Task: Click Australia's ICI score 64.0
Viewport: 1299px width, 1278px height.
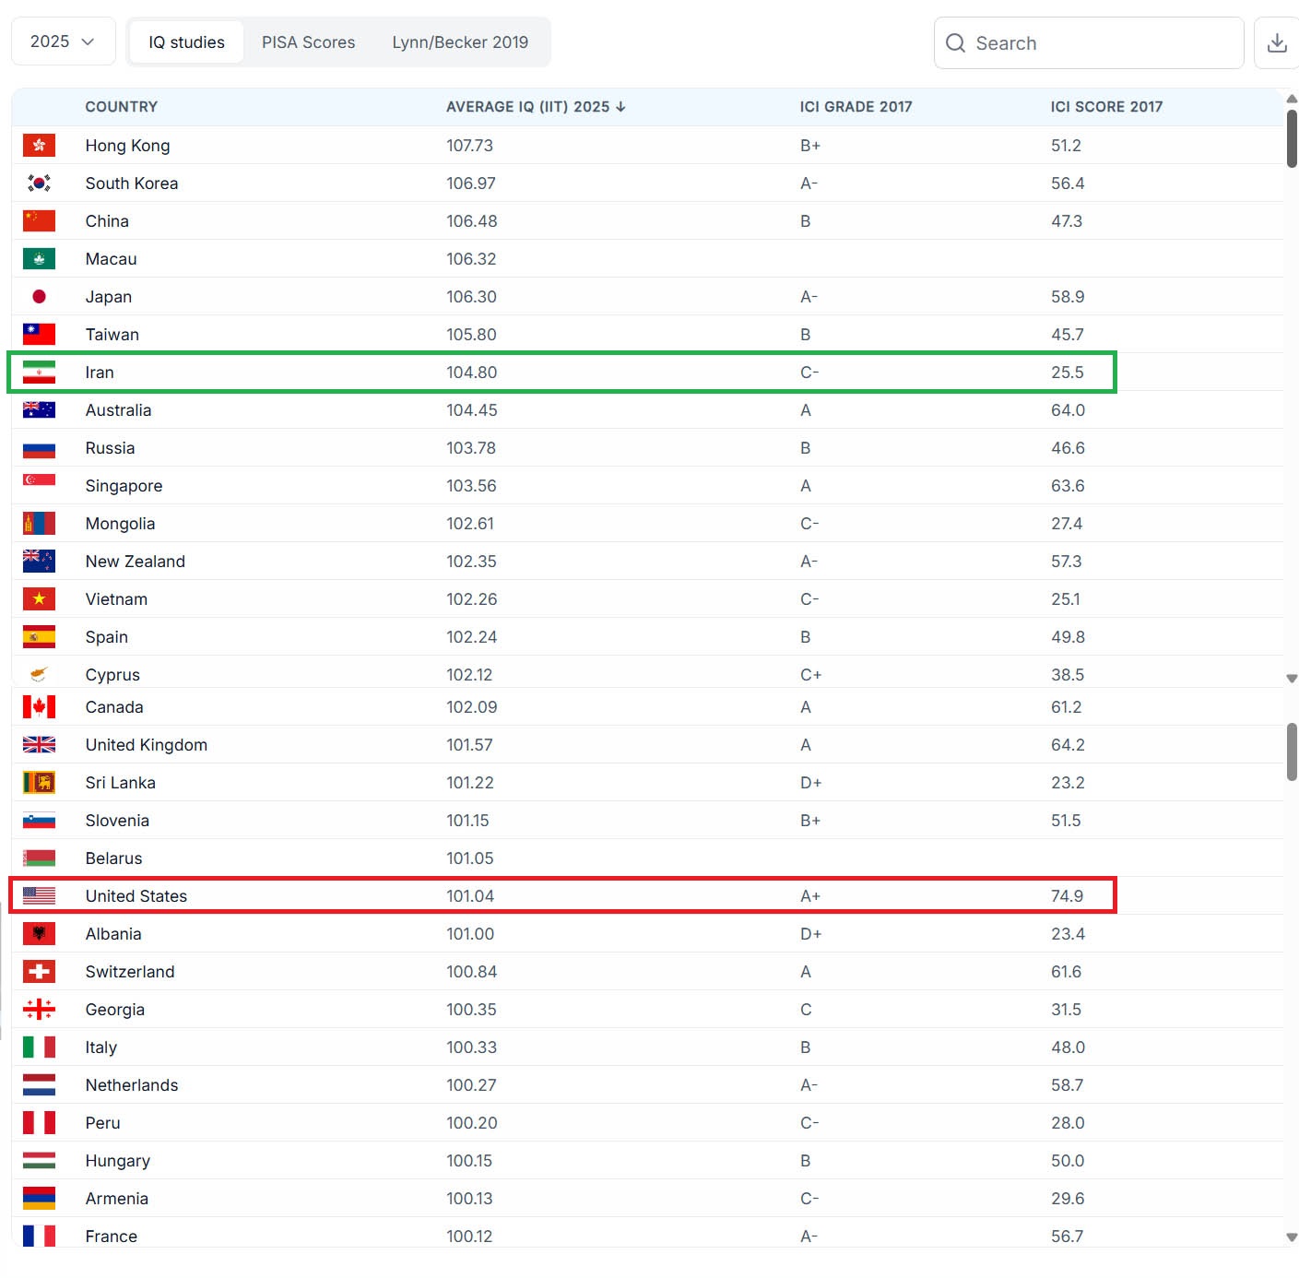Action: [1069, 410]
